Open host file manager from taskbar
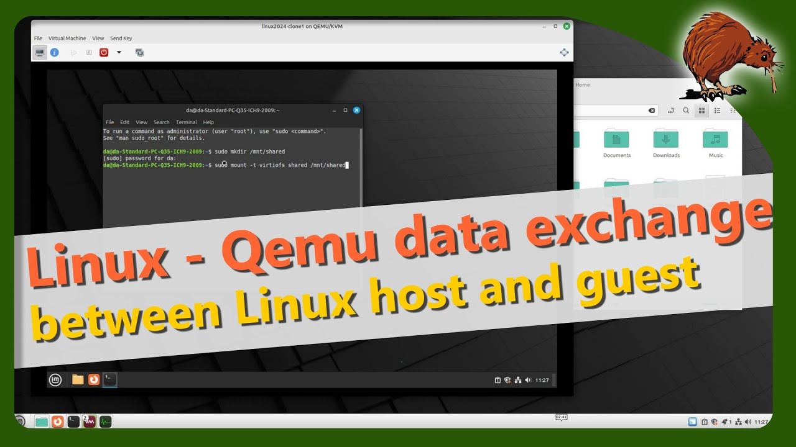The height and width of the screenshot is (447, 796). [42, 422]
